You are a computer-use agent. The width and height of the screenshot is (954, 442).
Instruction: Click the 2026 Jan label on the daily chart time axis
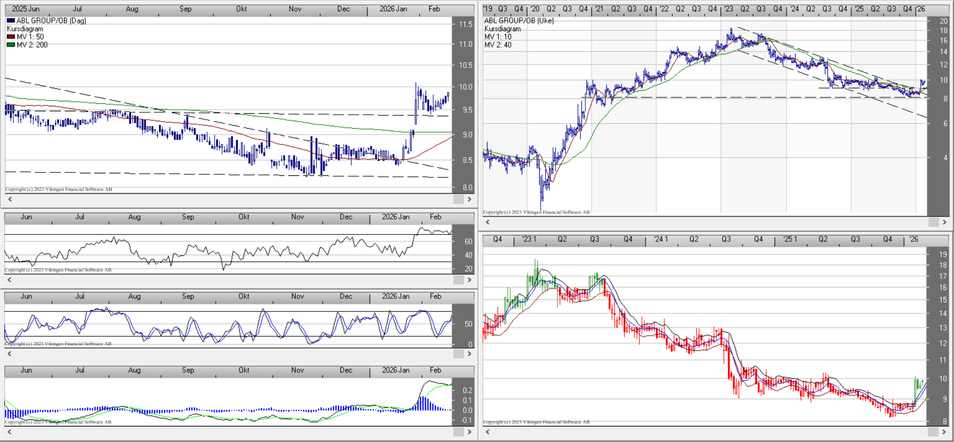click(x=393, y=9)
